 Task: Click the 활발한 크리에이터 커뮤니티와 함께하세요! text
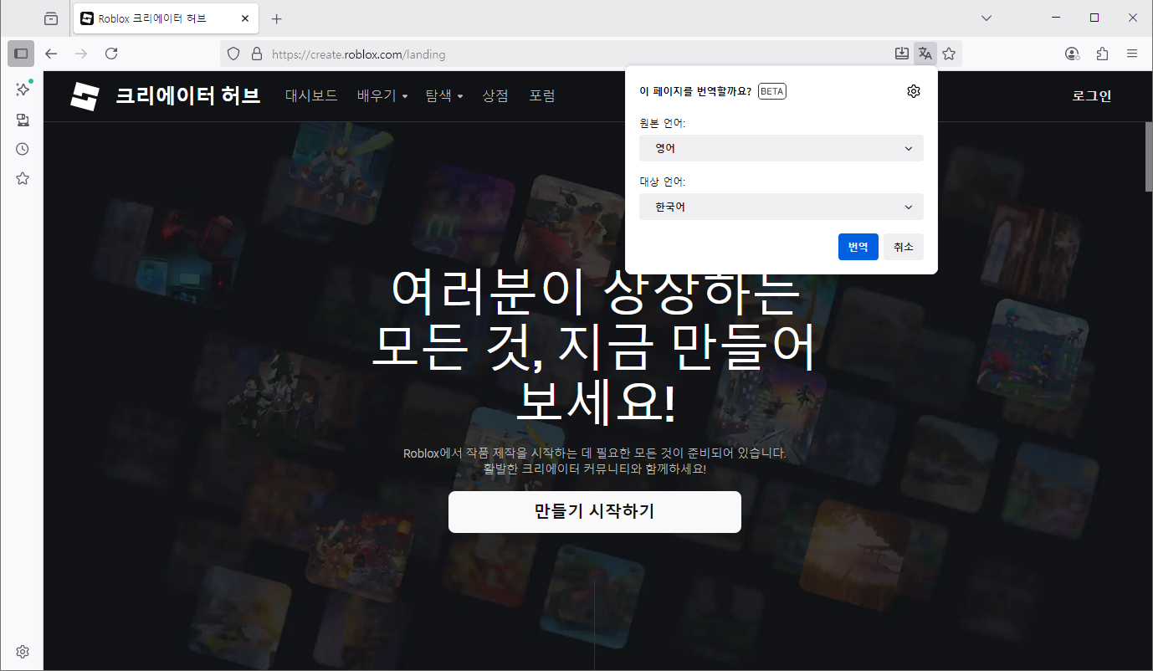coord(595,469)
